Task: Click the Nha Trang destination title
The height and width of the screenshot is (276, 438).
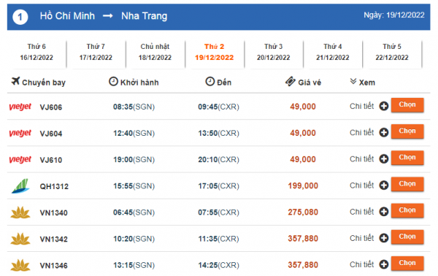Action: click(144, 16)
